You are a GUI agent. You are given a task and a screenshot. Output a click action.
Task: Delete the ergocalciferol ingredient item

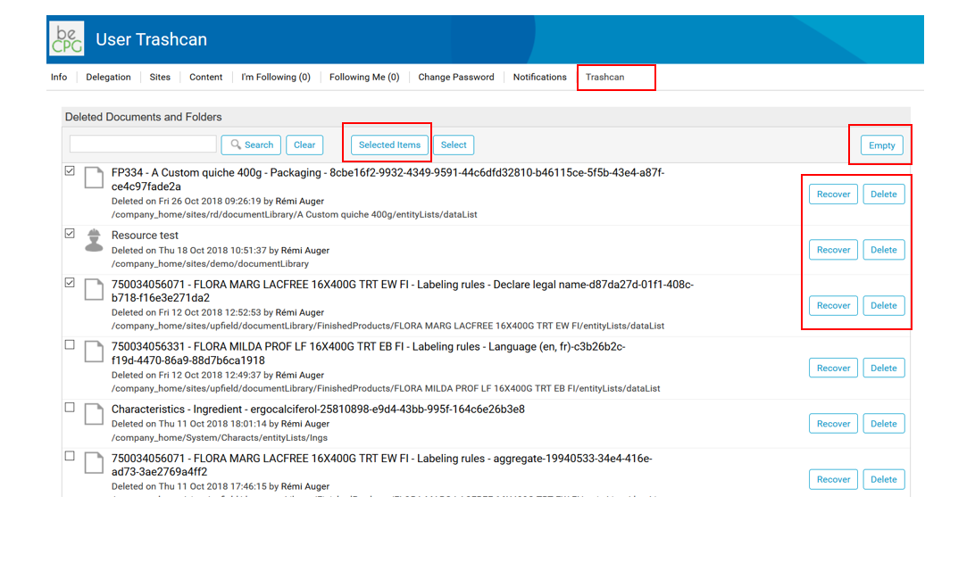[x=884, y=424]
